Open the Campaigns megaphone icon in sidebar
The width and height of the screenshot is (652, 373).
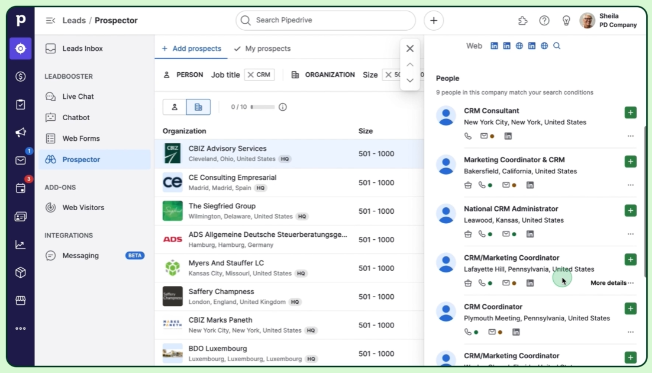click(x=20, y=133)
